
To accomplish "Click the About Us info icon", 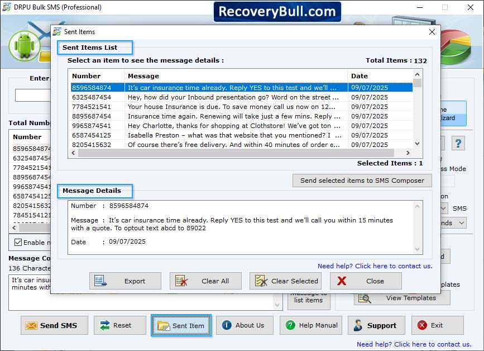I will pyautogui.click(x=227, y=325).
